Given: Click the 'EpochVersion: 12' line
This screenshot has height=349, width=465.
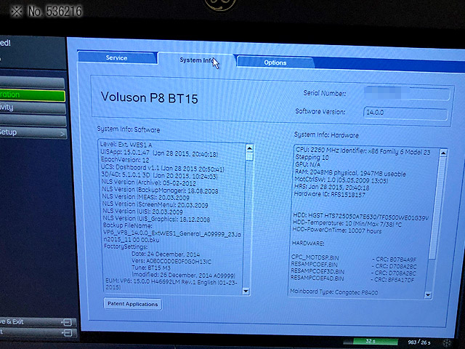Looking at the screenshot, I should pyautogui.click(x=125, y=160).
